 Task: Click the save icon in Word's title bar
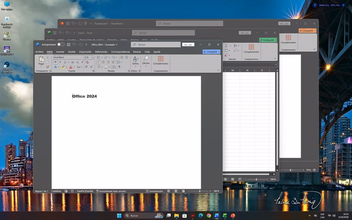(69, 44)
